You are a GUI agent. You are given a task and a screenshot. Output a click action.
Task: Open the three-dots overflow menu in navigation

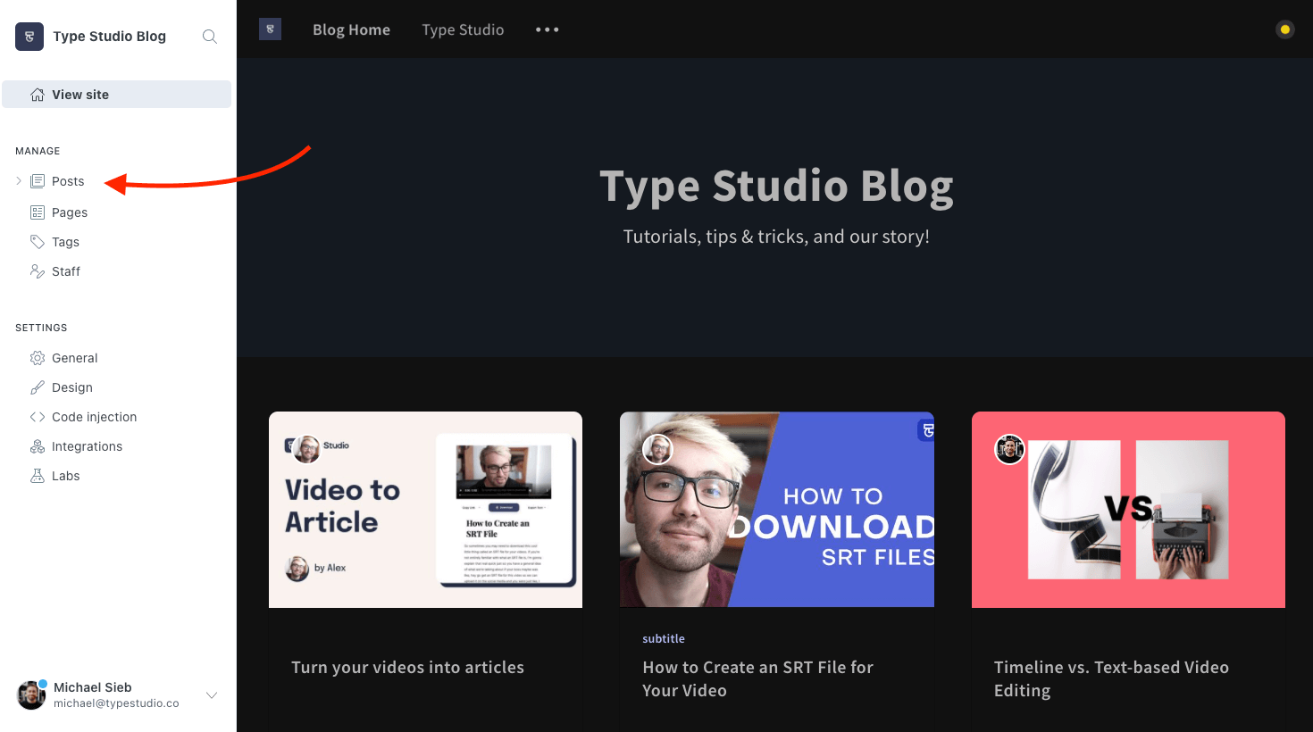point(547,29)
